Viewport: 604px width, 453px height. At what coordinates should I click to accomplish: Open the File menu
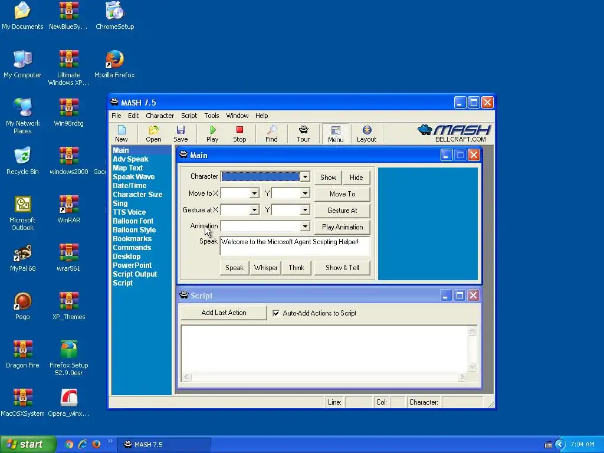(116, 116)
